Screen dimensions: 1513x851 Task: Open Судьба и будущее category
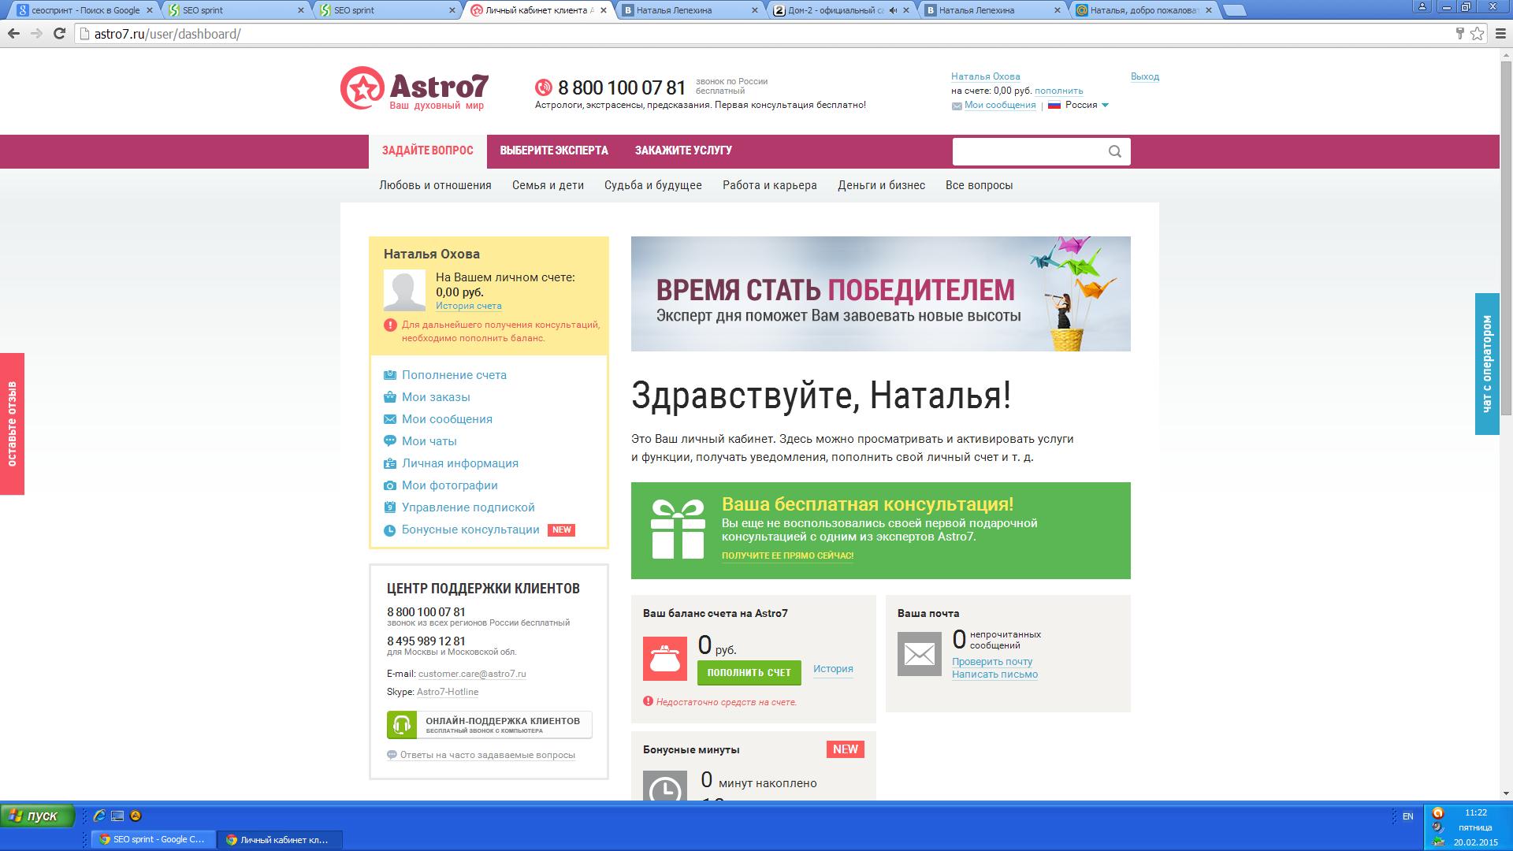(653, 185)
